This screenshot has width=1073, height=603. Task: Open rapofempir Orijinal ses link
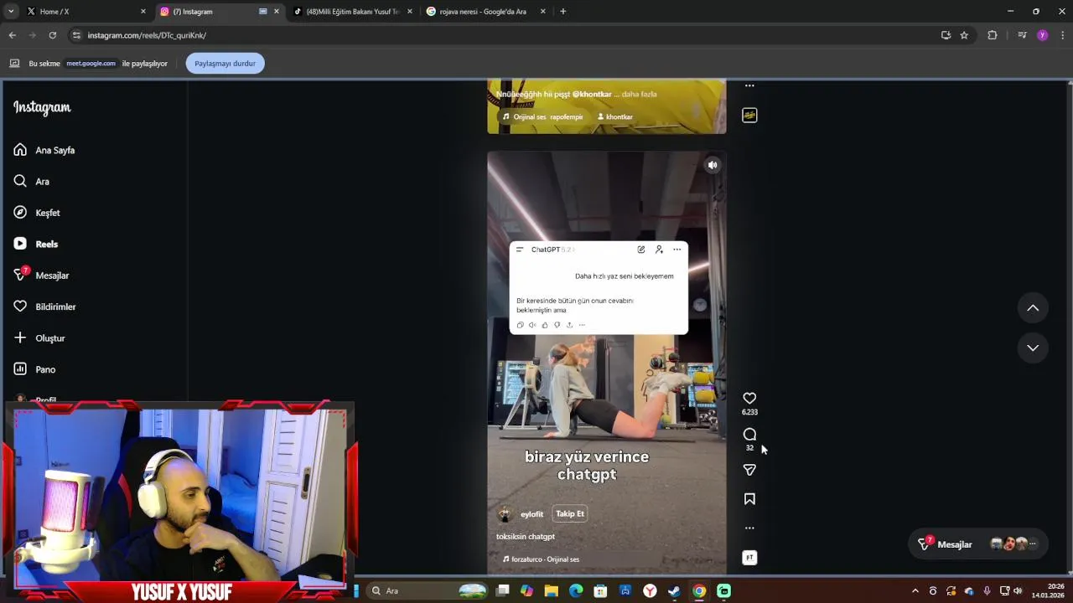coord(542,117)
